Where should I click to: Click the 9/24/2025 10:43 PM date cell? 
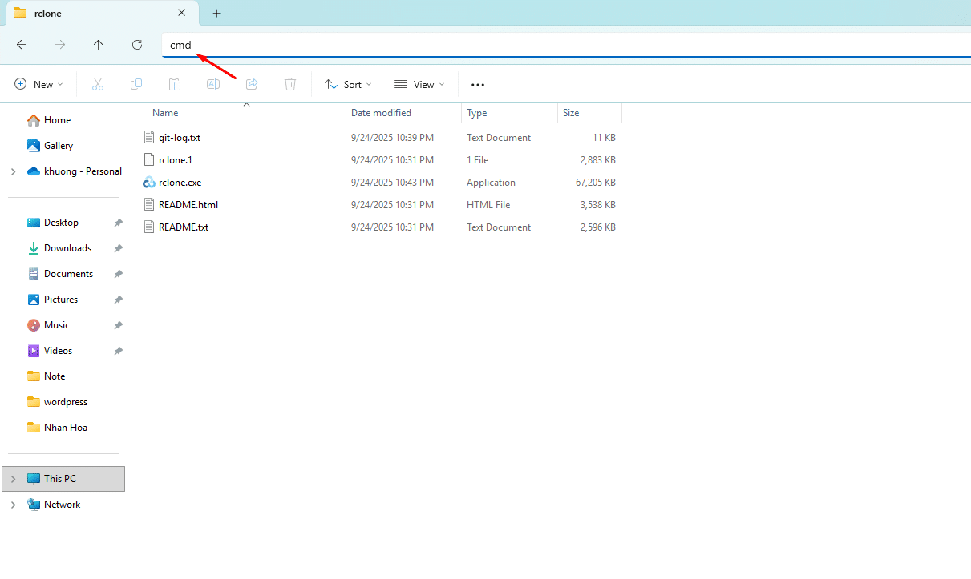392,183
